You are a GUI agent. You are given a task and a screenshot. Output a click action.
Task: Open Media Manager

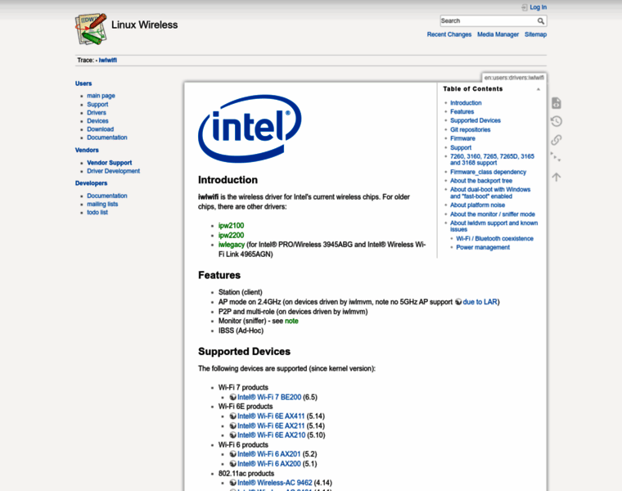point(498,34)
